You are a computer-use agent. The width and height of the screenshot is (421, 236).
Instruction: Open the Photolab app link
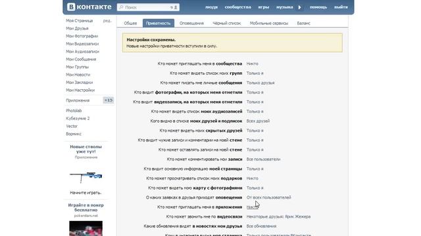[x=74, y=111]
